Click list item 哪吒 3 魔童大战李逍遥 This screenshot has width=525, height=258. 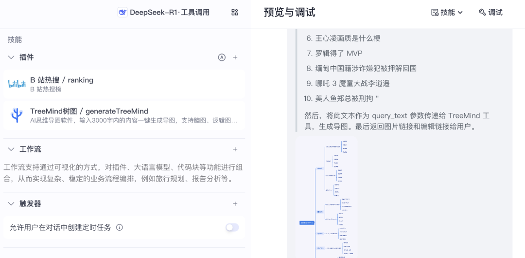pyautogui.click(x=352, y=84)
